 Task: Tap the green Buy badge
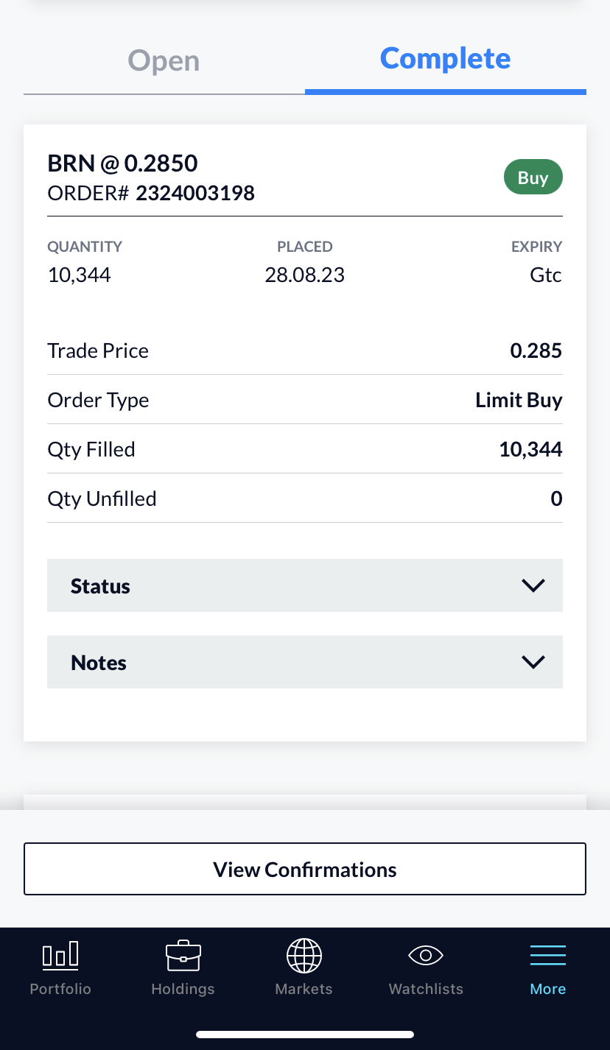(x=533, y=178)
